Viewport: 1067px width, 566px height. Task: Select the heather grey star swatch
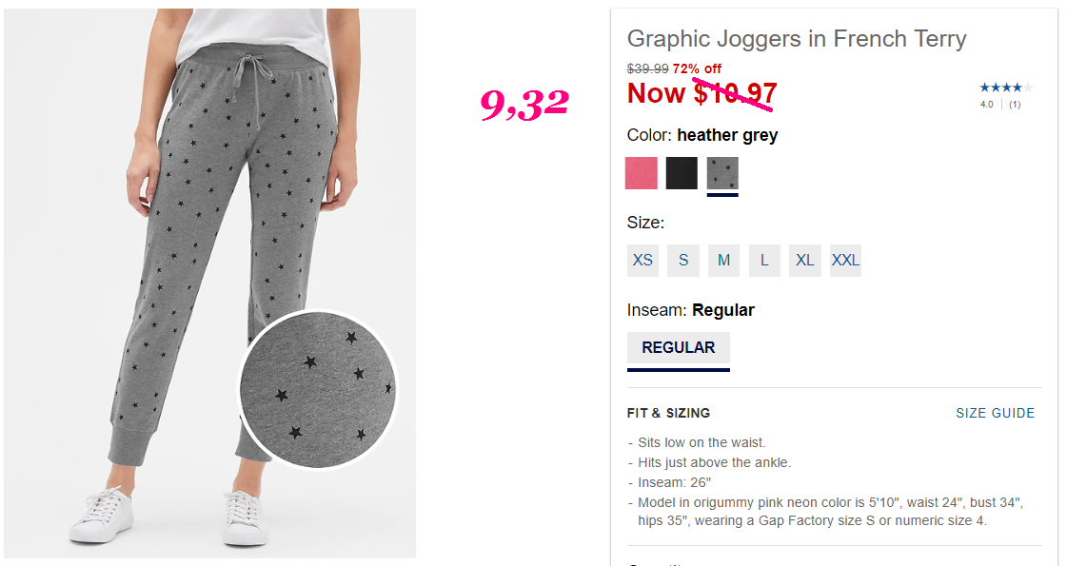click(722, 173)
